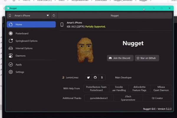177x118 pixels.
Task: Click the Daemons toggle icon
Action: coord(11,56)
